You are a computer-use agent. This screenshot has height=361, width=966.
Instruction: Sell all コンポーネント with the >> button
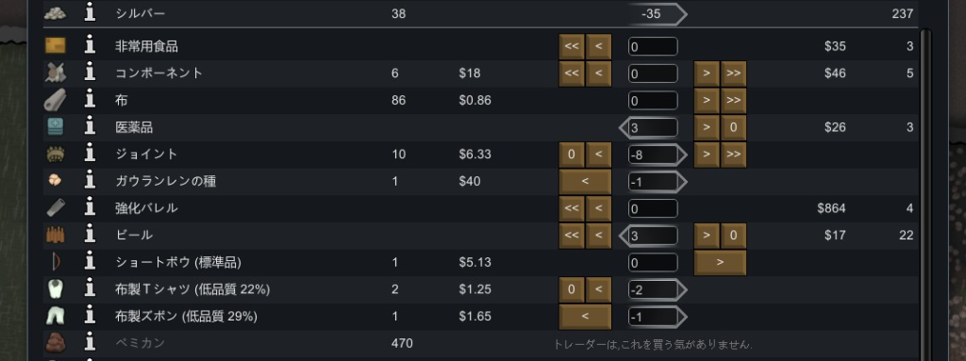pyautogui.click(x=734, y=74)
